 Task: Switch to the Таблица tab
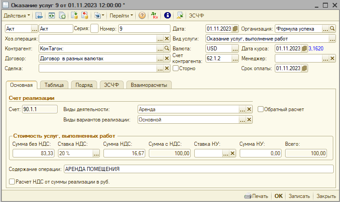pos(54,85)
